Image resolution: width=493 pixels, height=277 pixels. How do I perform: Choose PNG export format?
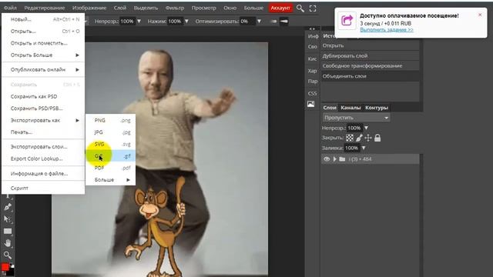coord(111,120)
